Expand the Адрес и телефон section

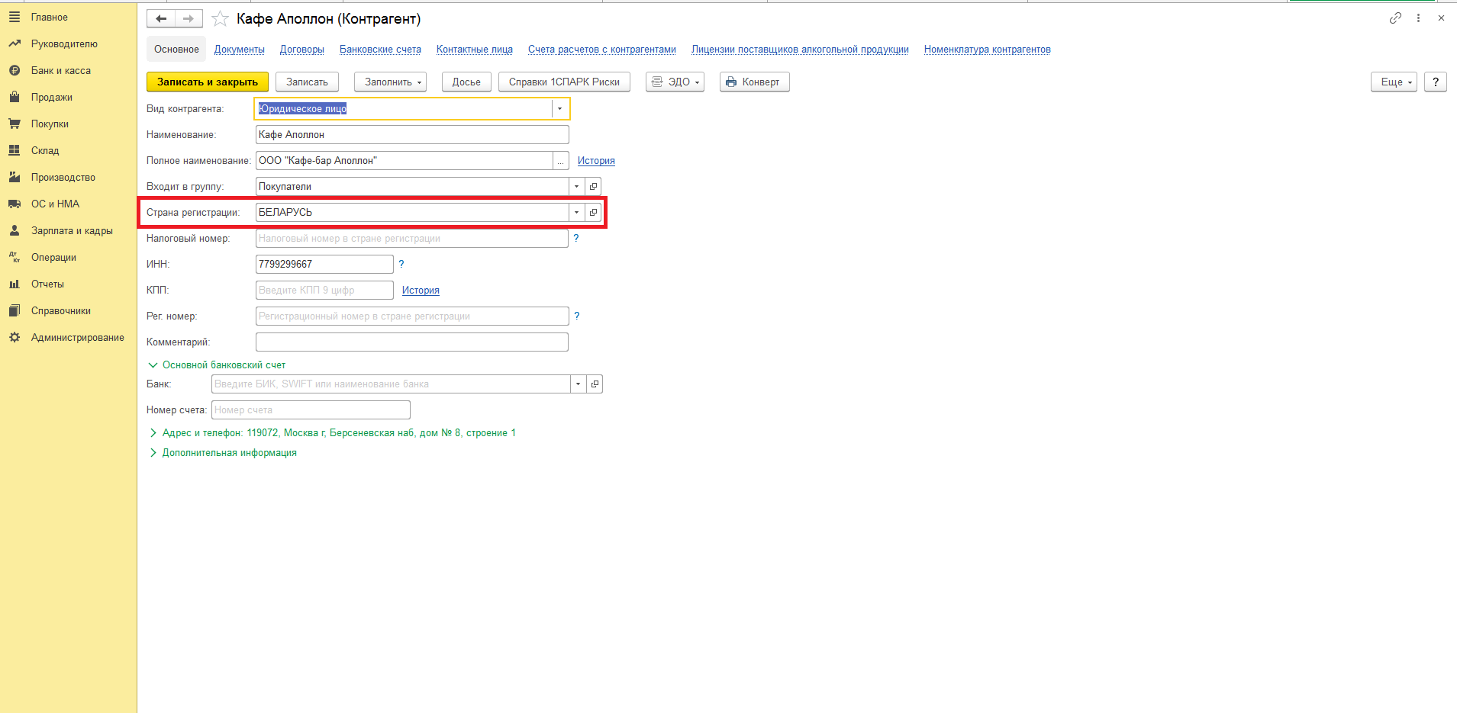[332, 432]
